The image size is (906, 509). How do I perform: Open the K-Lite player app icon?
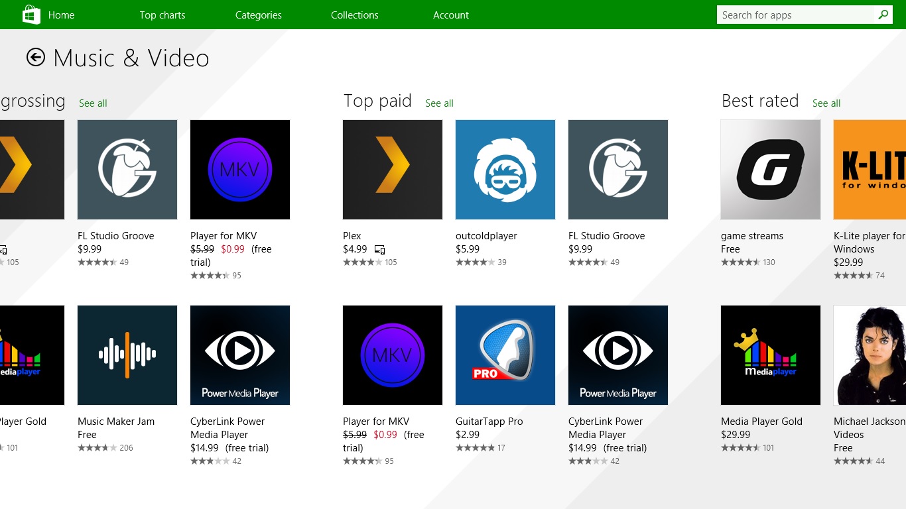click(870, 170)
